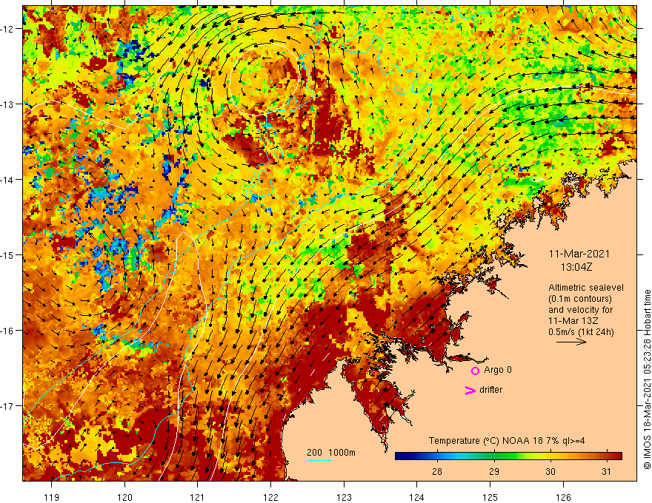Image resolution: width=652 pixels, height=503 pixels.
Task: Click the temperature color bar
Action: click(x=508, y=456)
